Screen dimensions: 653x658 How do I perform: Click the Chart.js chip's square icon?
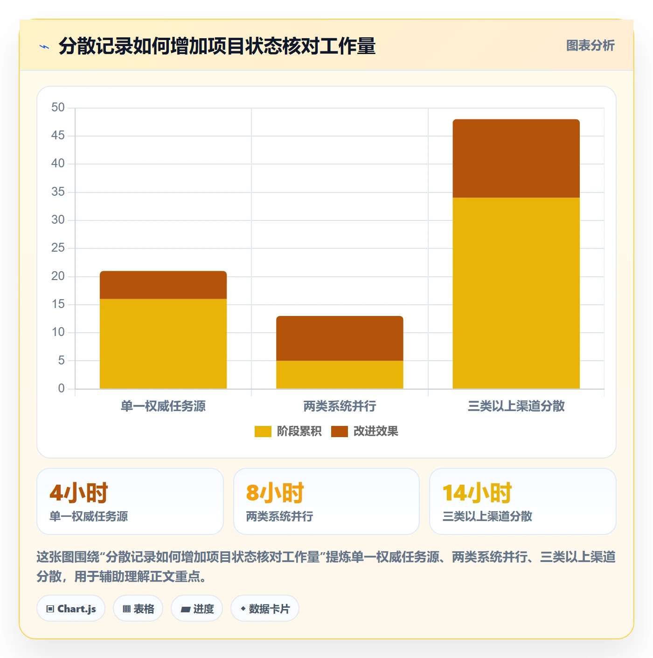[50, 609]
